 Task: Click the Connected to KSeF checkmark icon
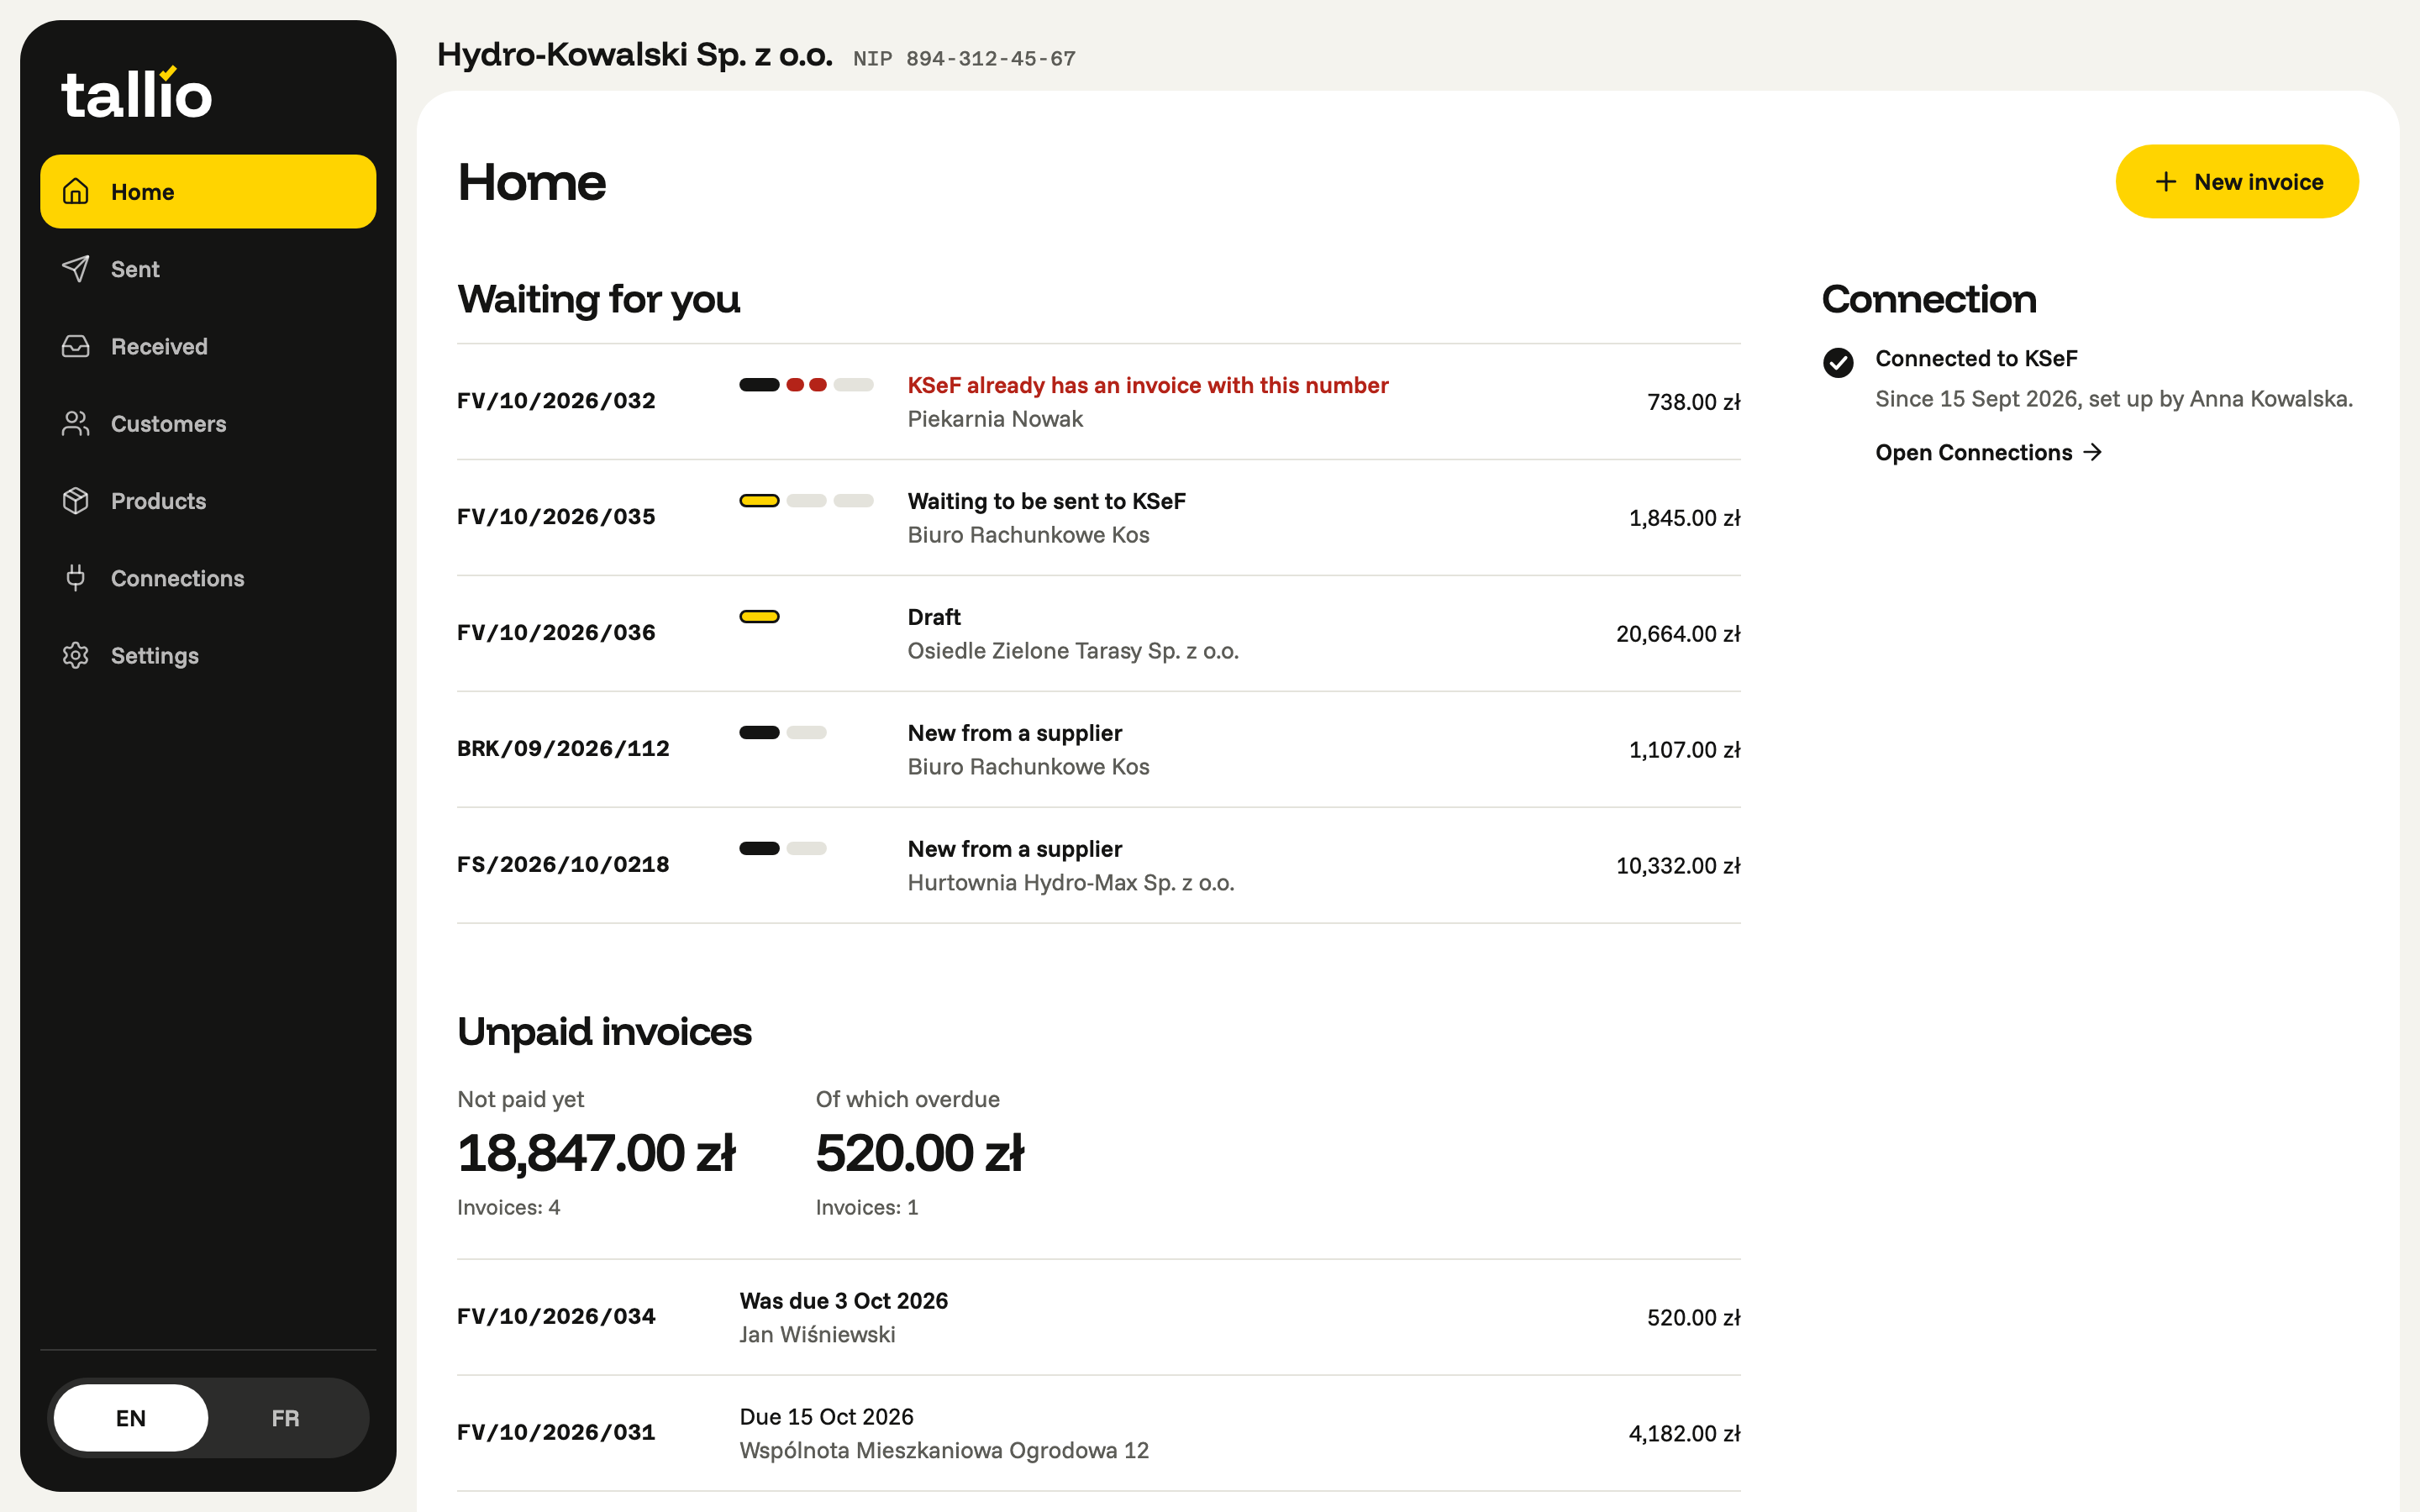1838,362
